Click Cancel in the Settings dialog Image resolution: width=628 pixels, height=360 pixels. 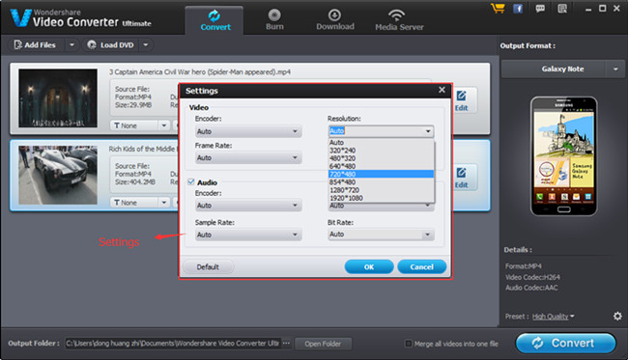click(422, 266)
